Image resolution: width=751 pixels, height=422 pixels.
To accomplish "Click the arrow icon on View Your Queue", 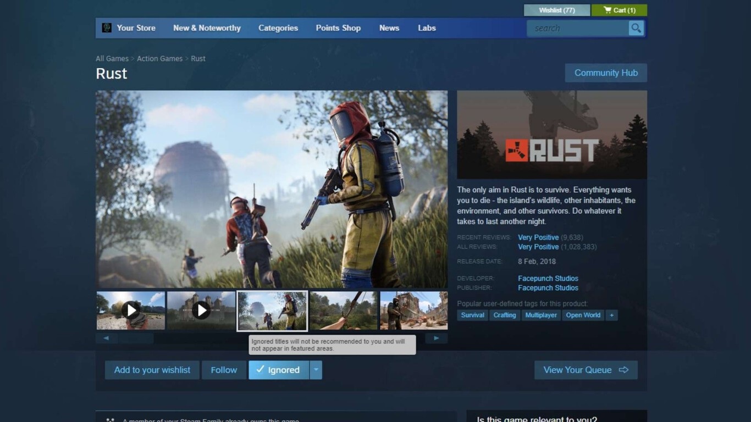I will [x=623, y=370].
